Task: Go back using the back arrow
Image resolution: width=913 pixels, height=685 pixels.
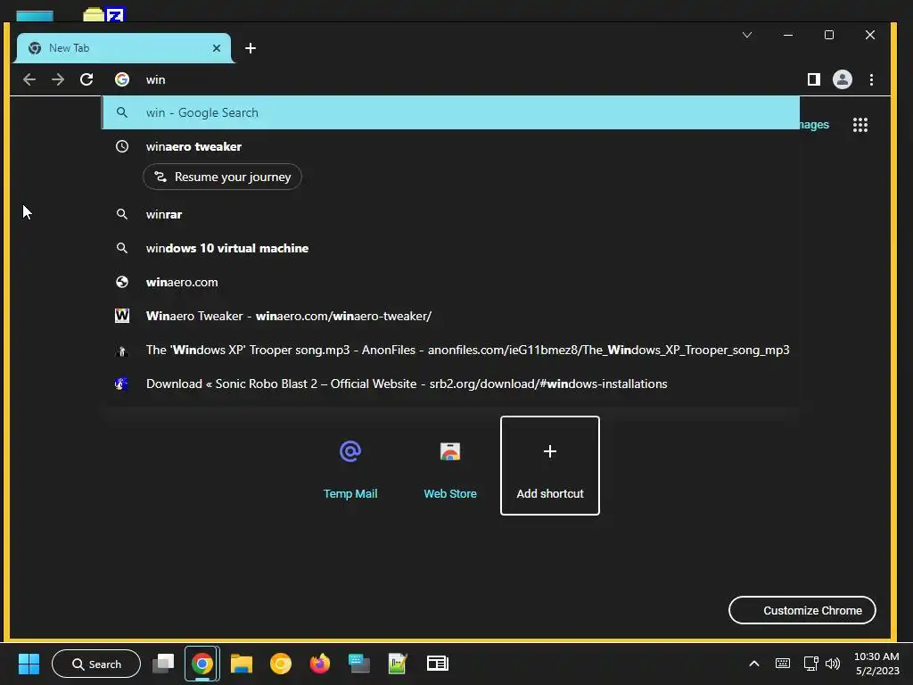Action: click(x=29, y=79)
